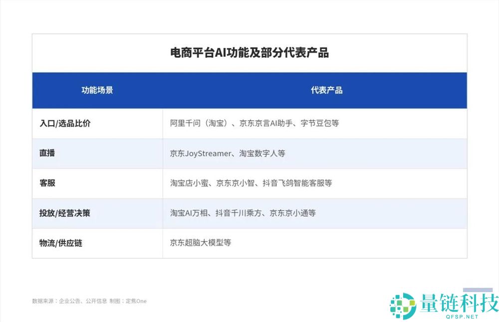Click the 功能场景 column header

click(97, 90)
